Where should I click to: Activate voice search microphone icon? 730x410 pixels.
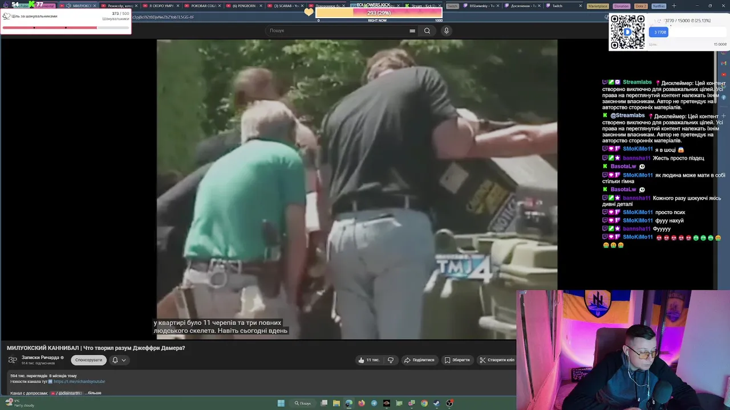tap(447, 31)
